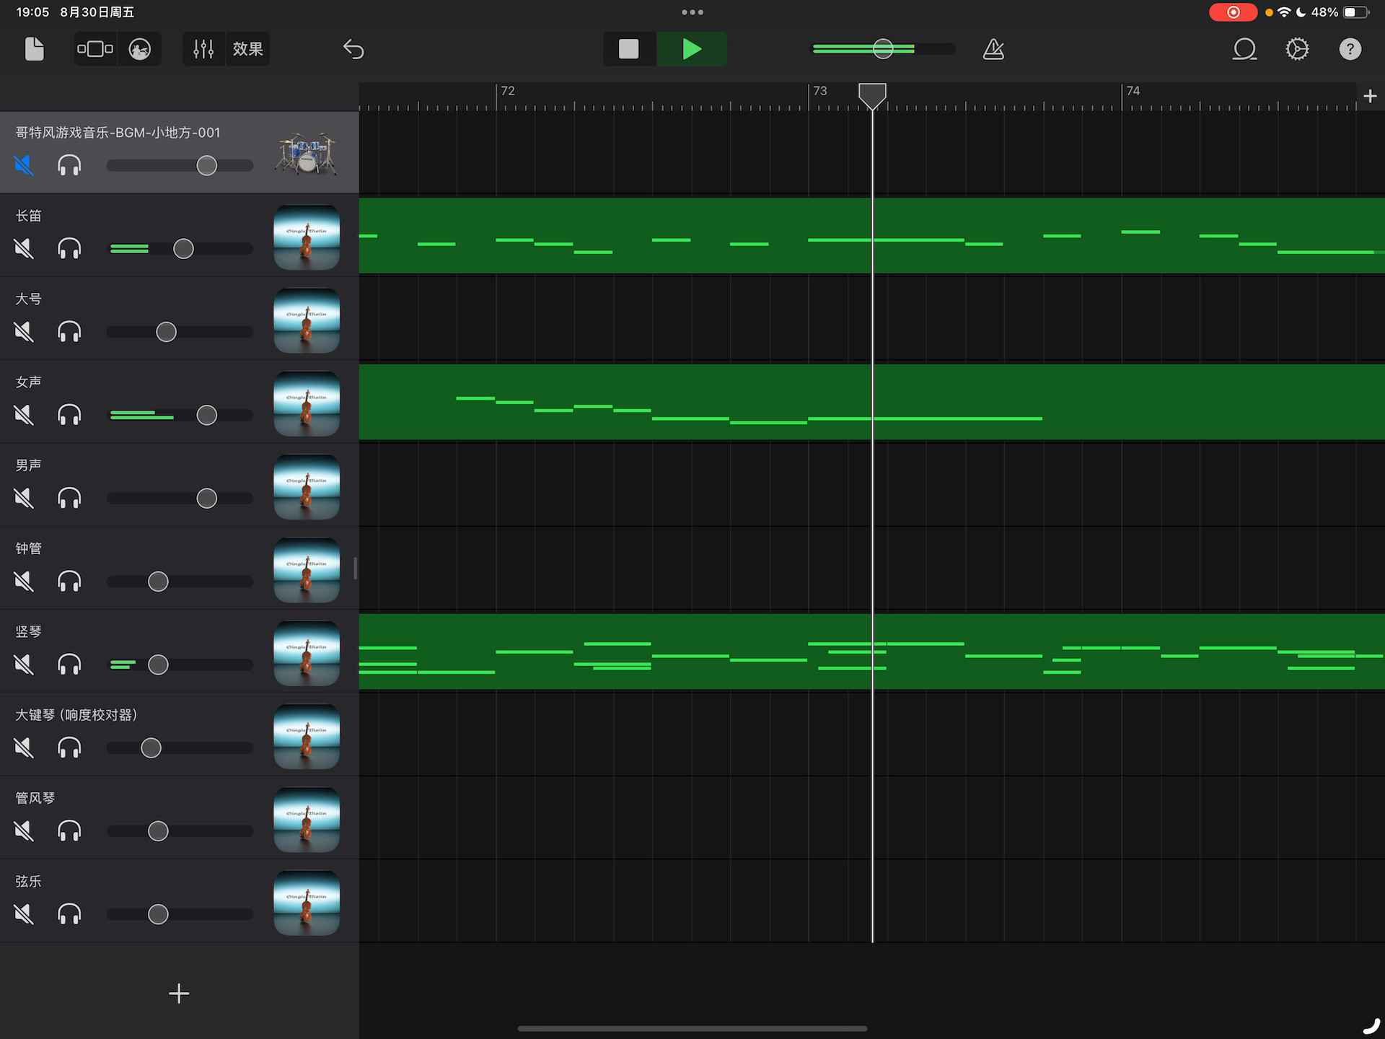This screenshot has height=1039, width=1385.
Task: Mute the 管风琴 track
Action: click(x=24, y=831)
